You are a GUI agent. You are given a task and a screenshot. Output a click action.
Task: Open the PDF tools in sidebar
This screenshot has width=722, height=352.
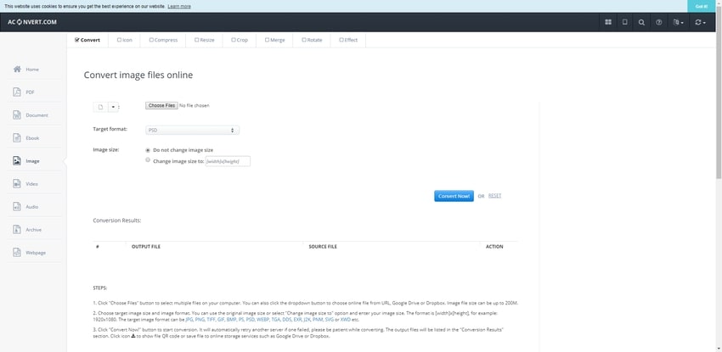(x=31, y=92)
